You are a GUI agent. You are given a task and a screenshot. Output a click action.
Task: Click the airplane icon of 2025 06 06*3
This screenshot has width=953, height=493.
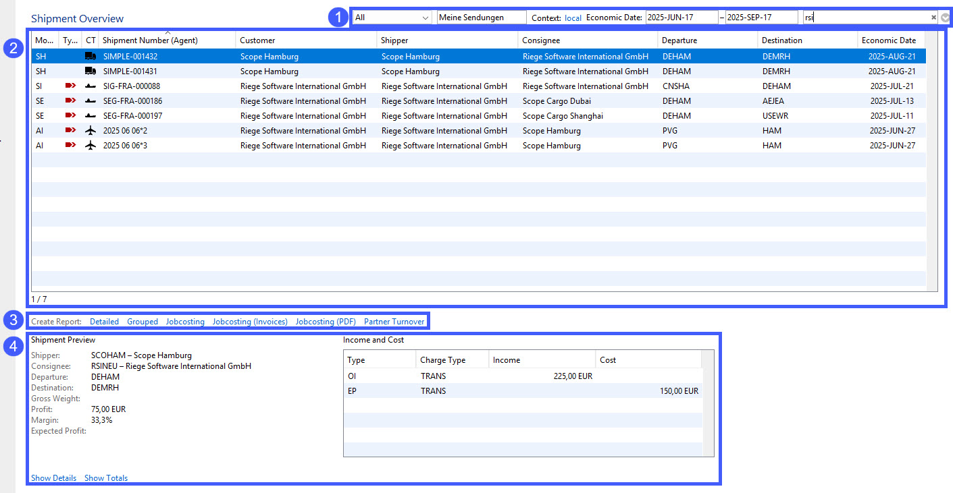coord(91,146)
